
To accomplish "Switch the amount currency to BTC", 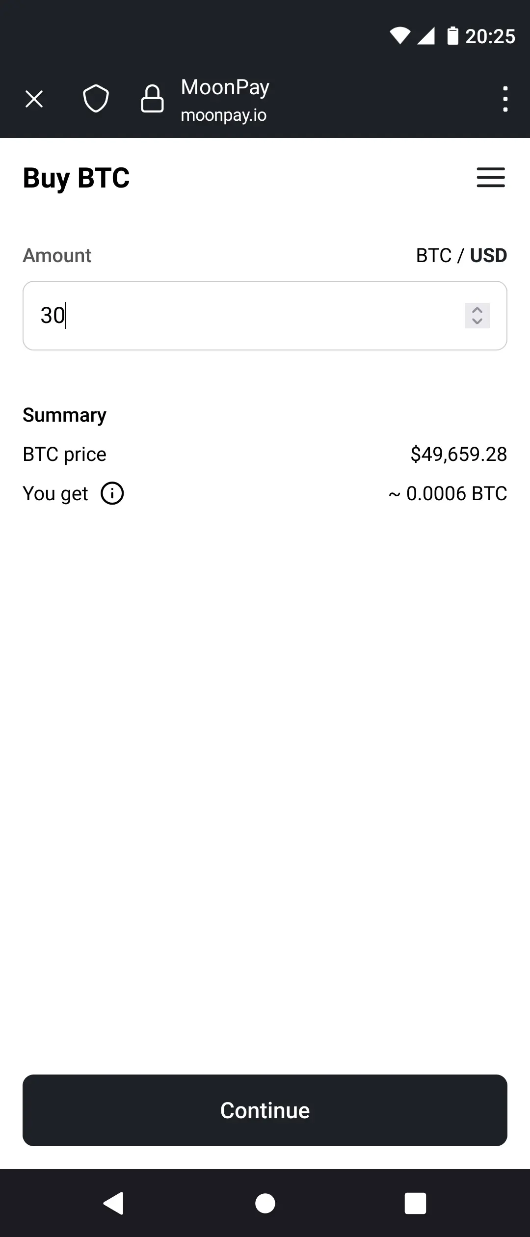I will click(x=433, y=256).
